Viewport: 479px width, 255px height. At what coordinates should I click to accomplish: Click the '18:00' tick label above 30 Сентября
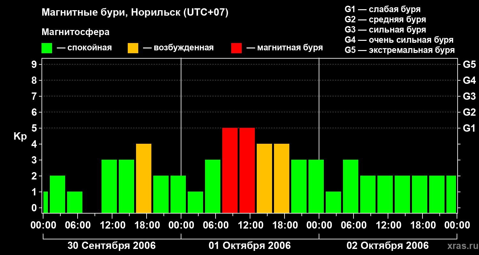click(147, 225)
